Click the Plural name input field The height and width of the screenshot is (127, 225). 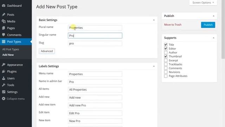coord(95,28)
